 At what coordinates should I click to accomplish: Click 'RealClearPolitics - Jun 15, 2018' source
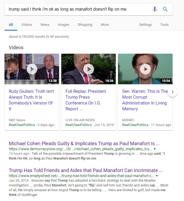[x=90, y=125]
